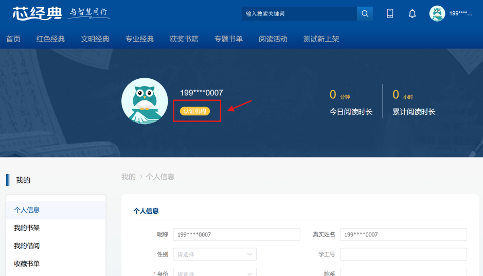The height and width of the screenshot is (276, 483).
Task: Click the small owl avatar in header
Action: pyautogui.click(x=437, y=13)
